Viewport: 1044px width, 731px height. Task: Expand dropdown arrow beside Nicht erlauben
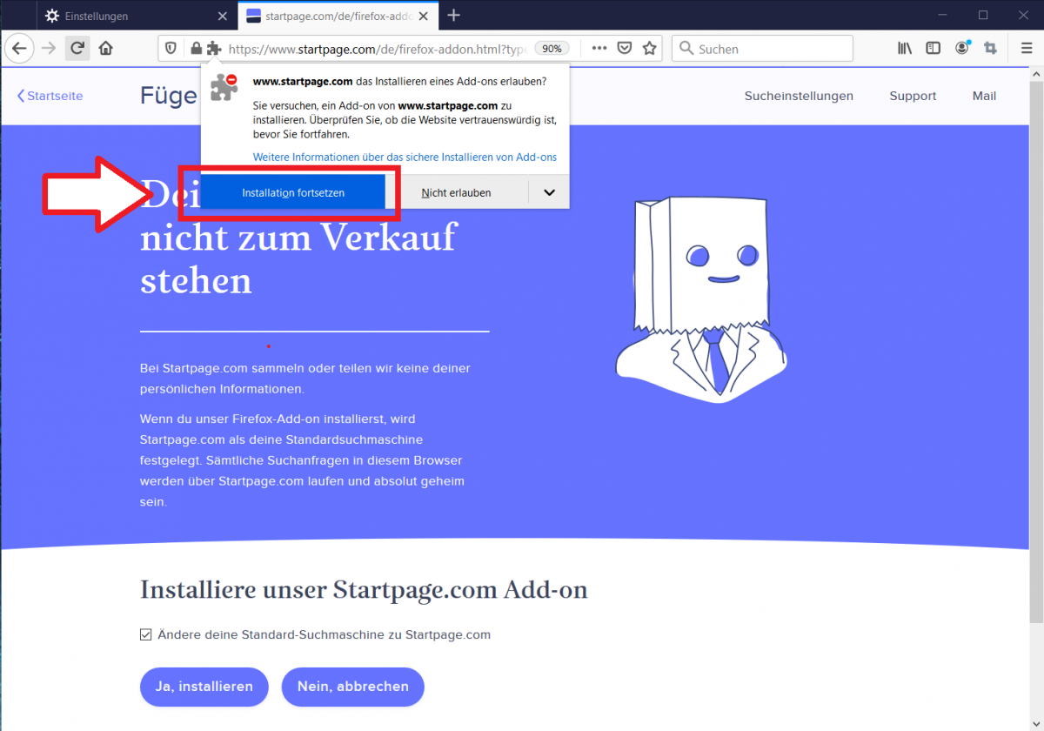(549, 192)
